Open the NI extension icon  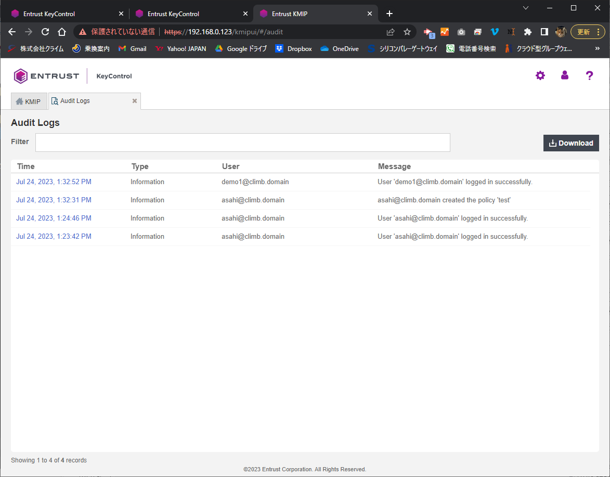click(511, 32)
